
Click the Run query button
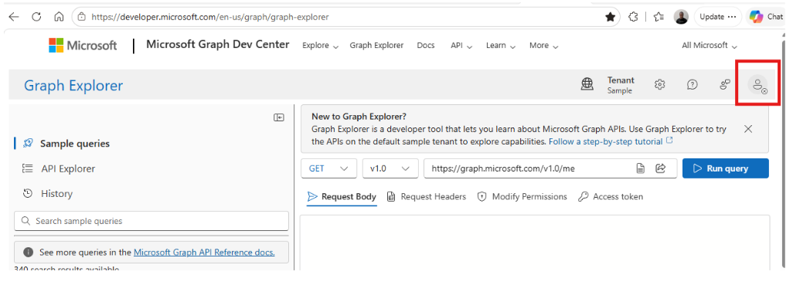(725, 168)
